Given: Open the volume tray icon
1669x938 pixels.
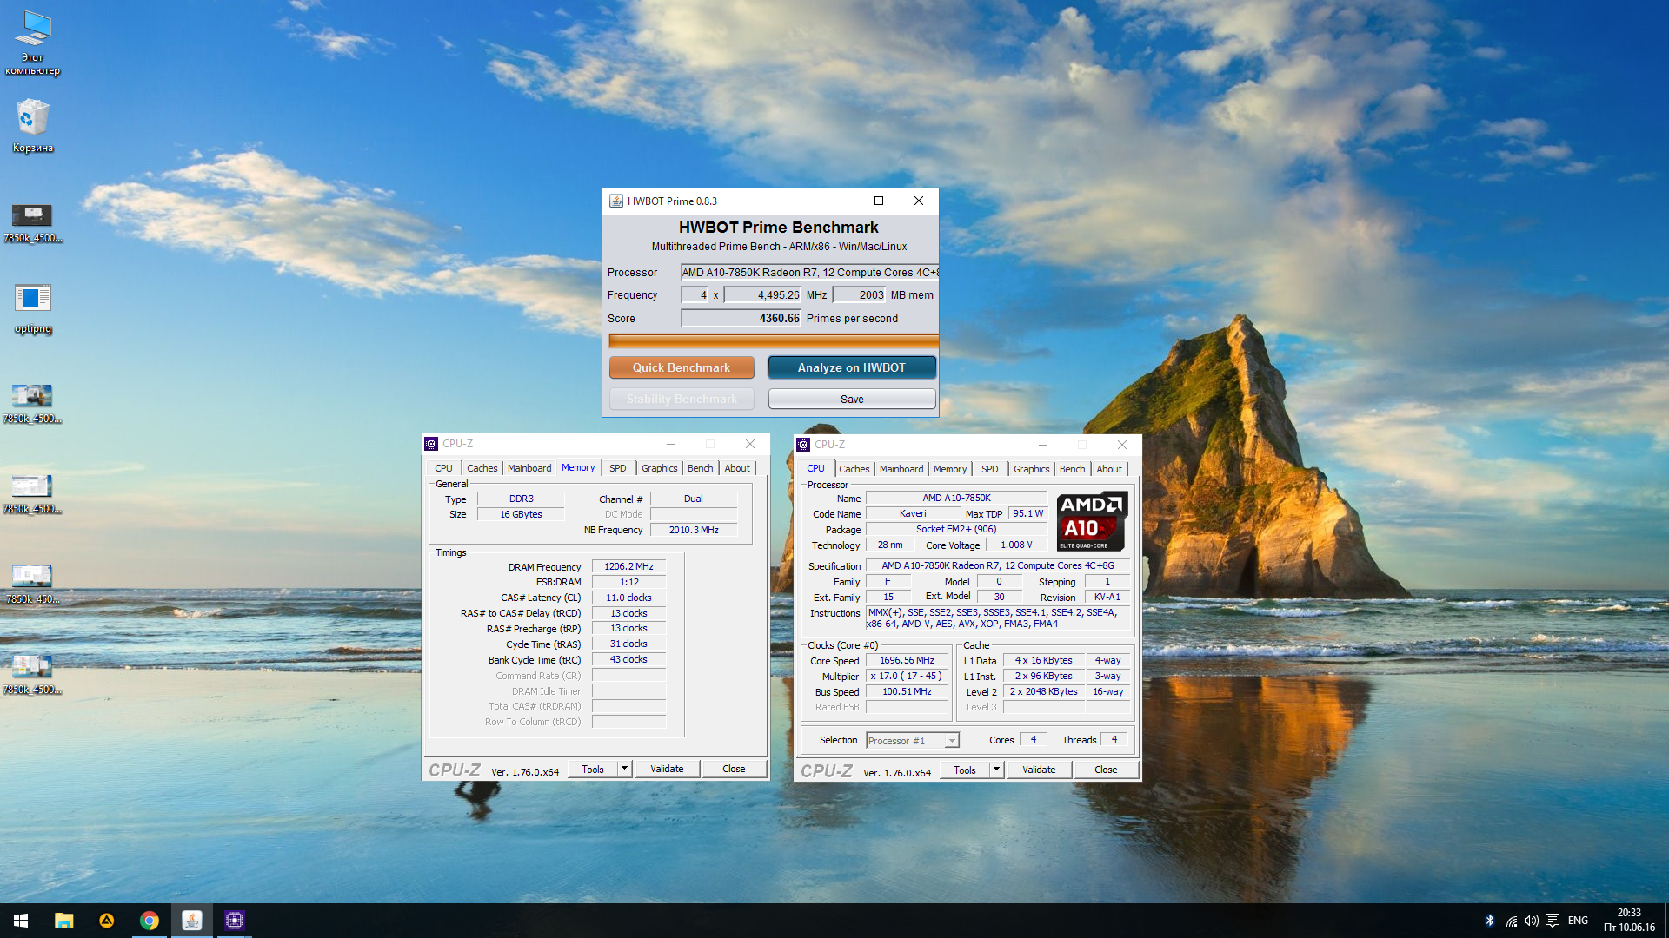Looking at the screenshot, I should [1532, 921].
